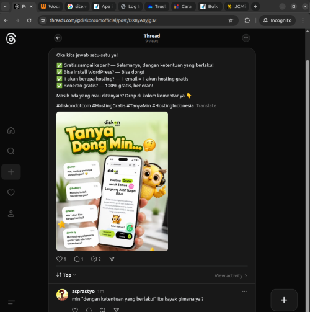The height and width of the screenshot is (312, 310).
Task: Click the Incognito indicator button
Action: pyautogui.click(x=277, y=20)
